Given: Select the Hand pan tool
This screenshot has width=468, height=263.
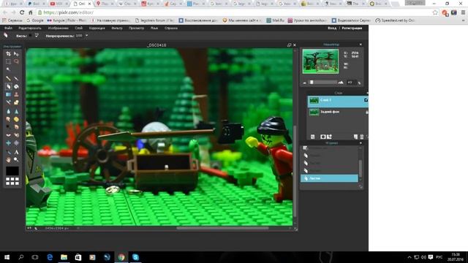Looking at the screenshot, I should coord(8,160).
